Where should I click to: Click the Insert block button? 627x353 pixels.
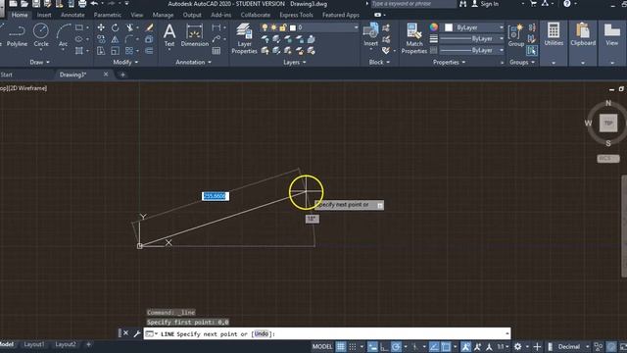point(370,35)
